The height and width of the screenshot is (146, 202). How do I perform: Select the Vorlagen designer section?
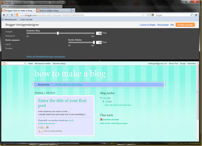tap(9, 32)
